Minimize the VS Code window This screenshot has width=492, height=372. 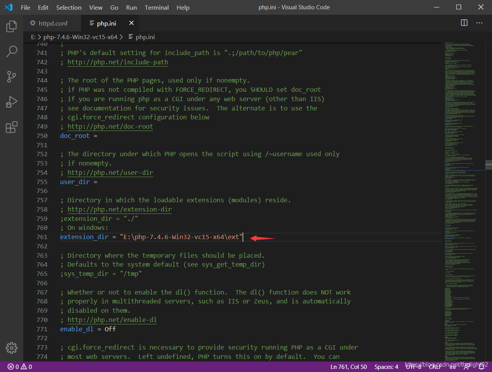pyautogui.click(x=437, y=7)
